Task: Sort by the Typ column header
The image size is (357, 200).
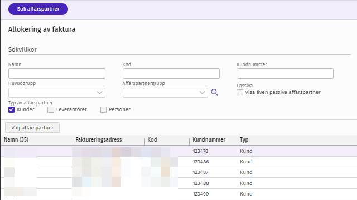Action: coord(297,140)
